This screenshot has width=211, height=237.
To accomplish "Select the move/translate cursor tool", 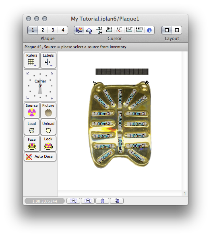I will tap(99, 30).
